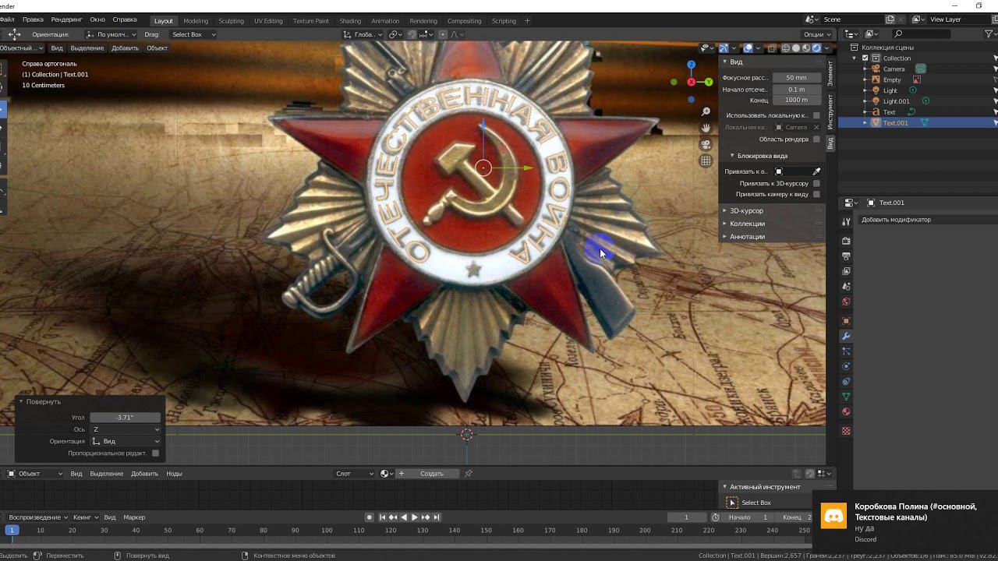998x561 pixels.
Task: Enable the render region checkbox
Action: tap(816, 139)
